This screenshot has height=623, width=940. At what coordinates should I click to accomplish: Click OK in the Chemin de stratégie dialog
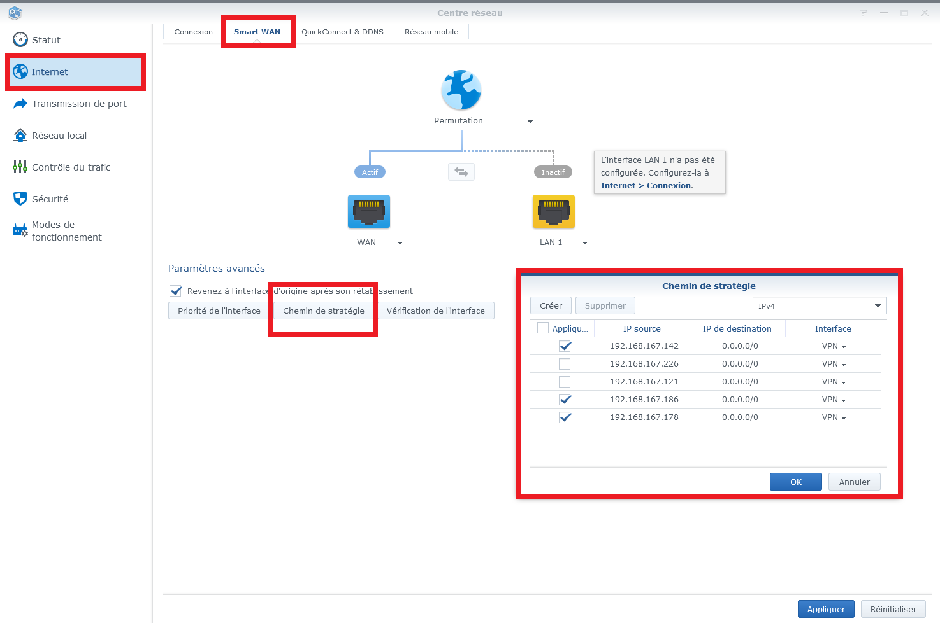[796, 482]
